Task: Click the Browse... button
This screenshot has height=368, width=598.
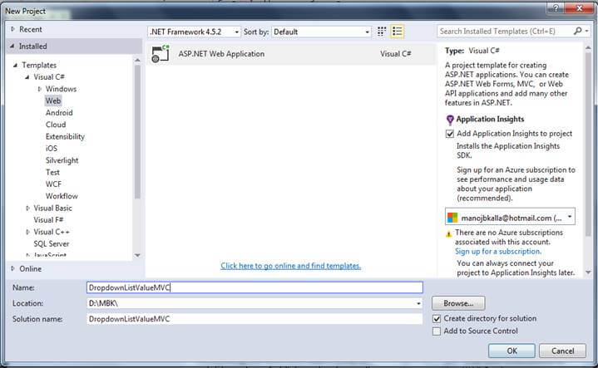Action: tap(458, 303)
